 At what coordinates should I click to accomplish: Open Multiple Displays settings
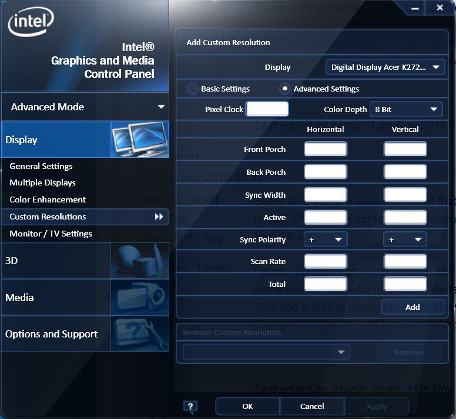tap(42, 183)
